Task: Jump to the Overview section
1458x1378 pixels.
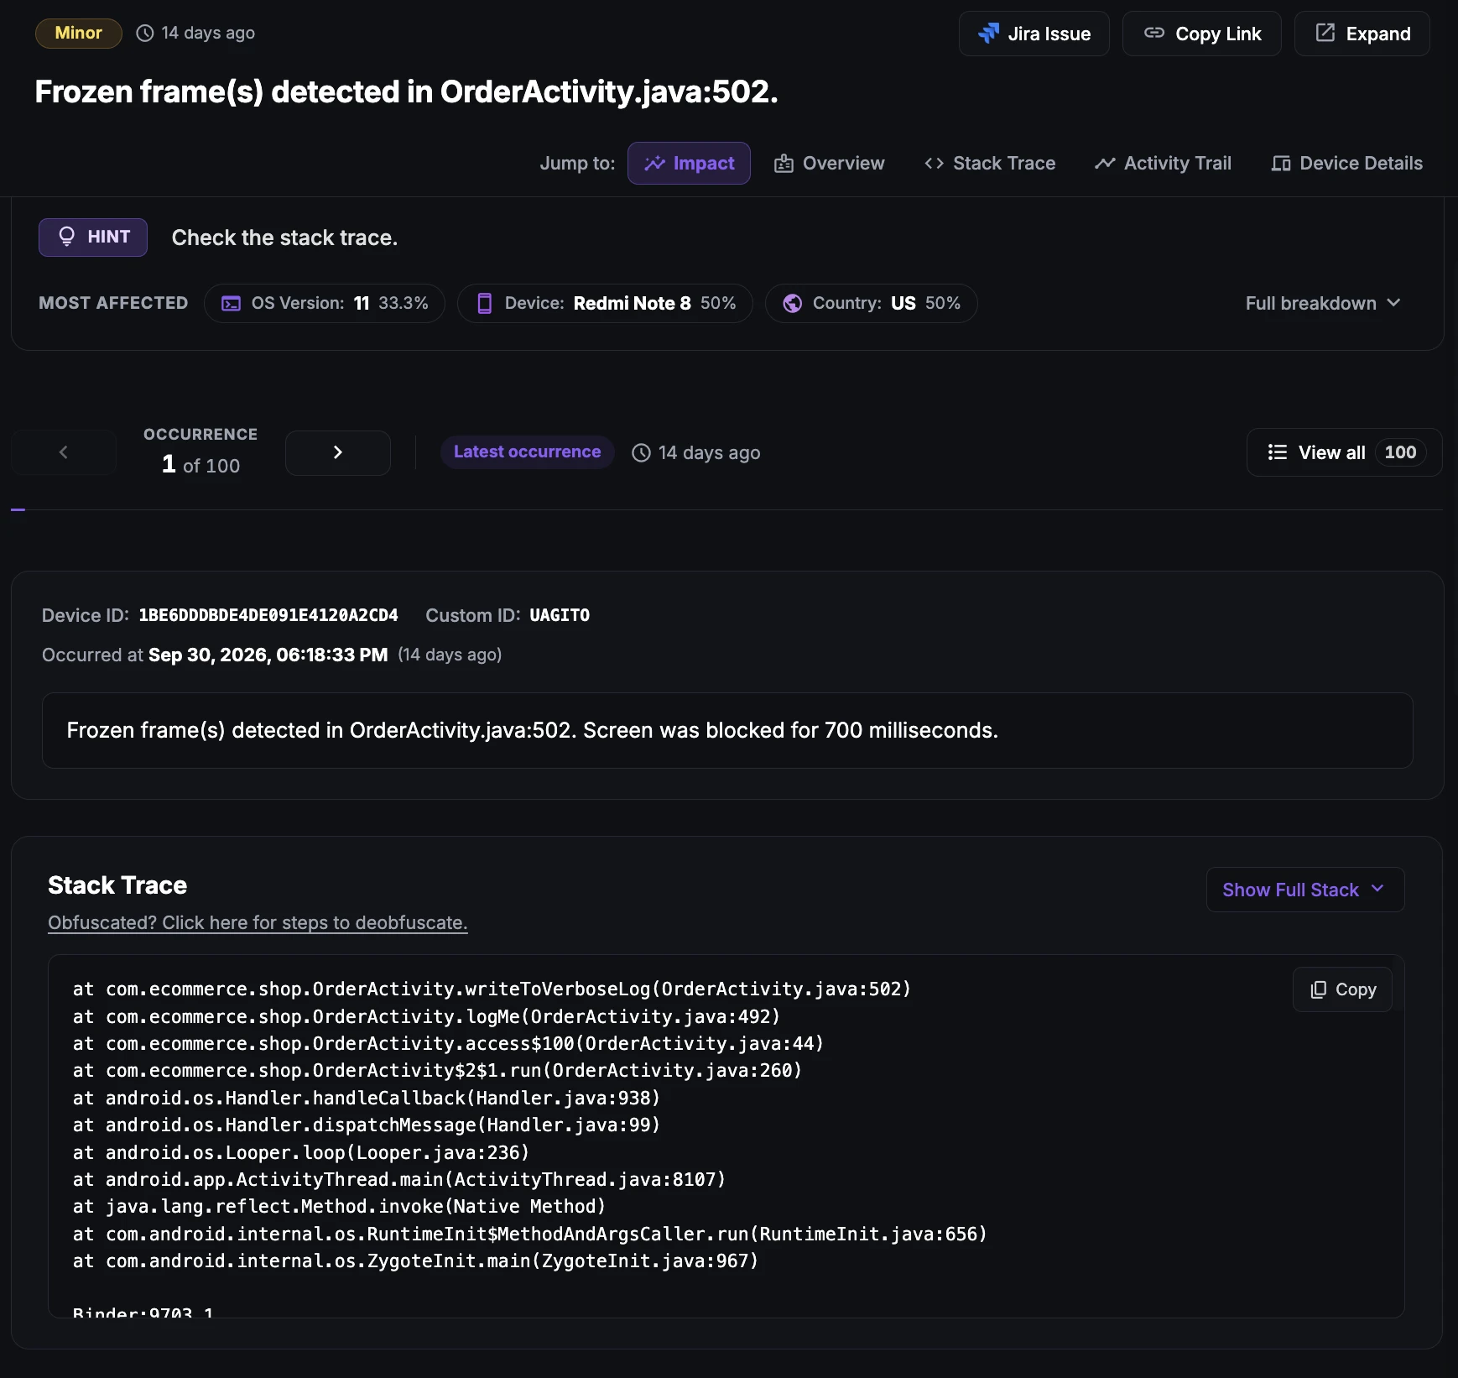Action: click(x=829, y=163)
